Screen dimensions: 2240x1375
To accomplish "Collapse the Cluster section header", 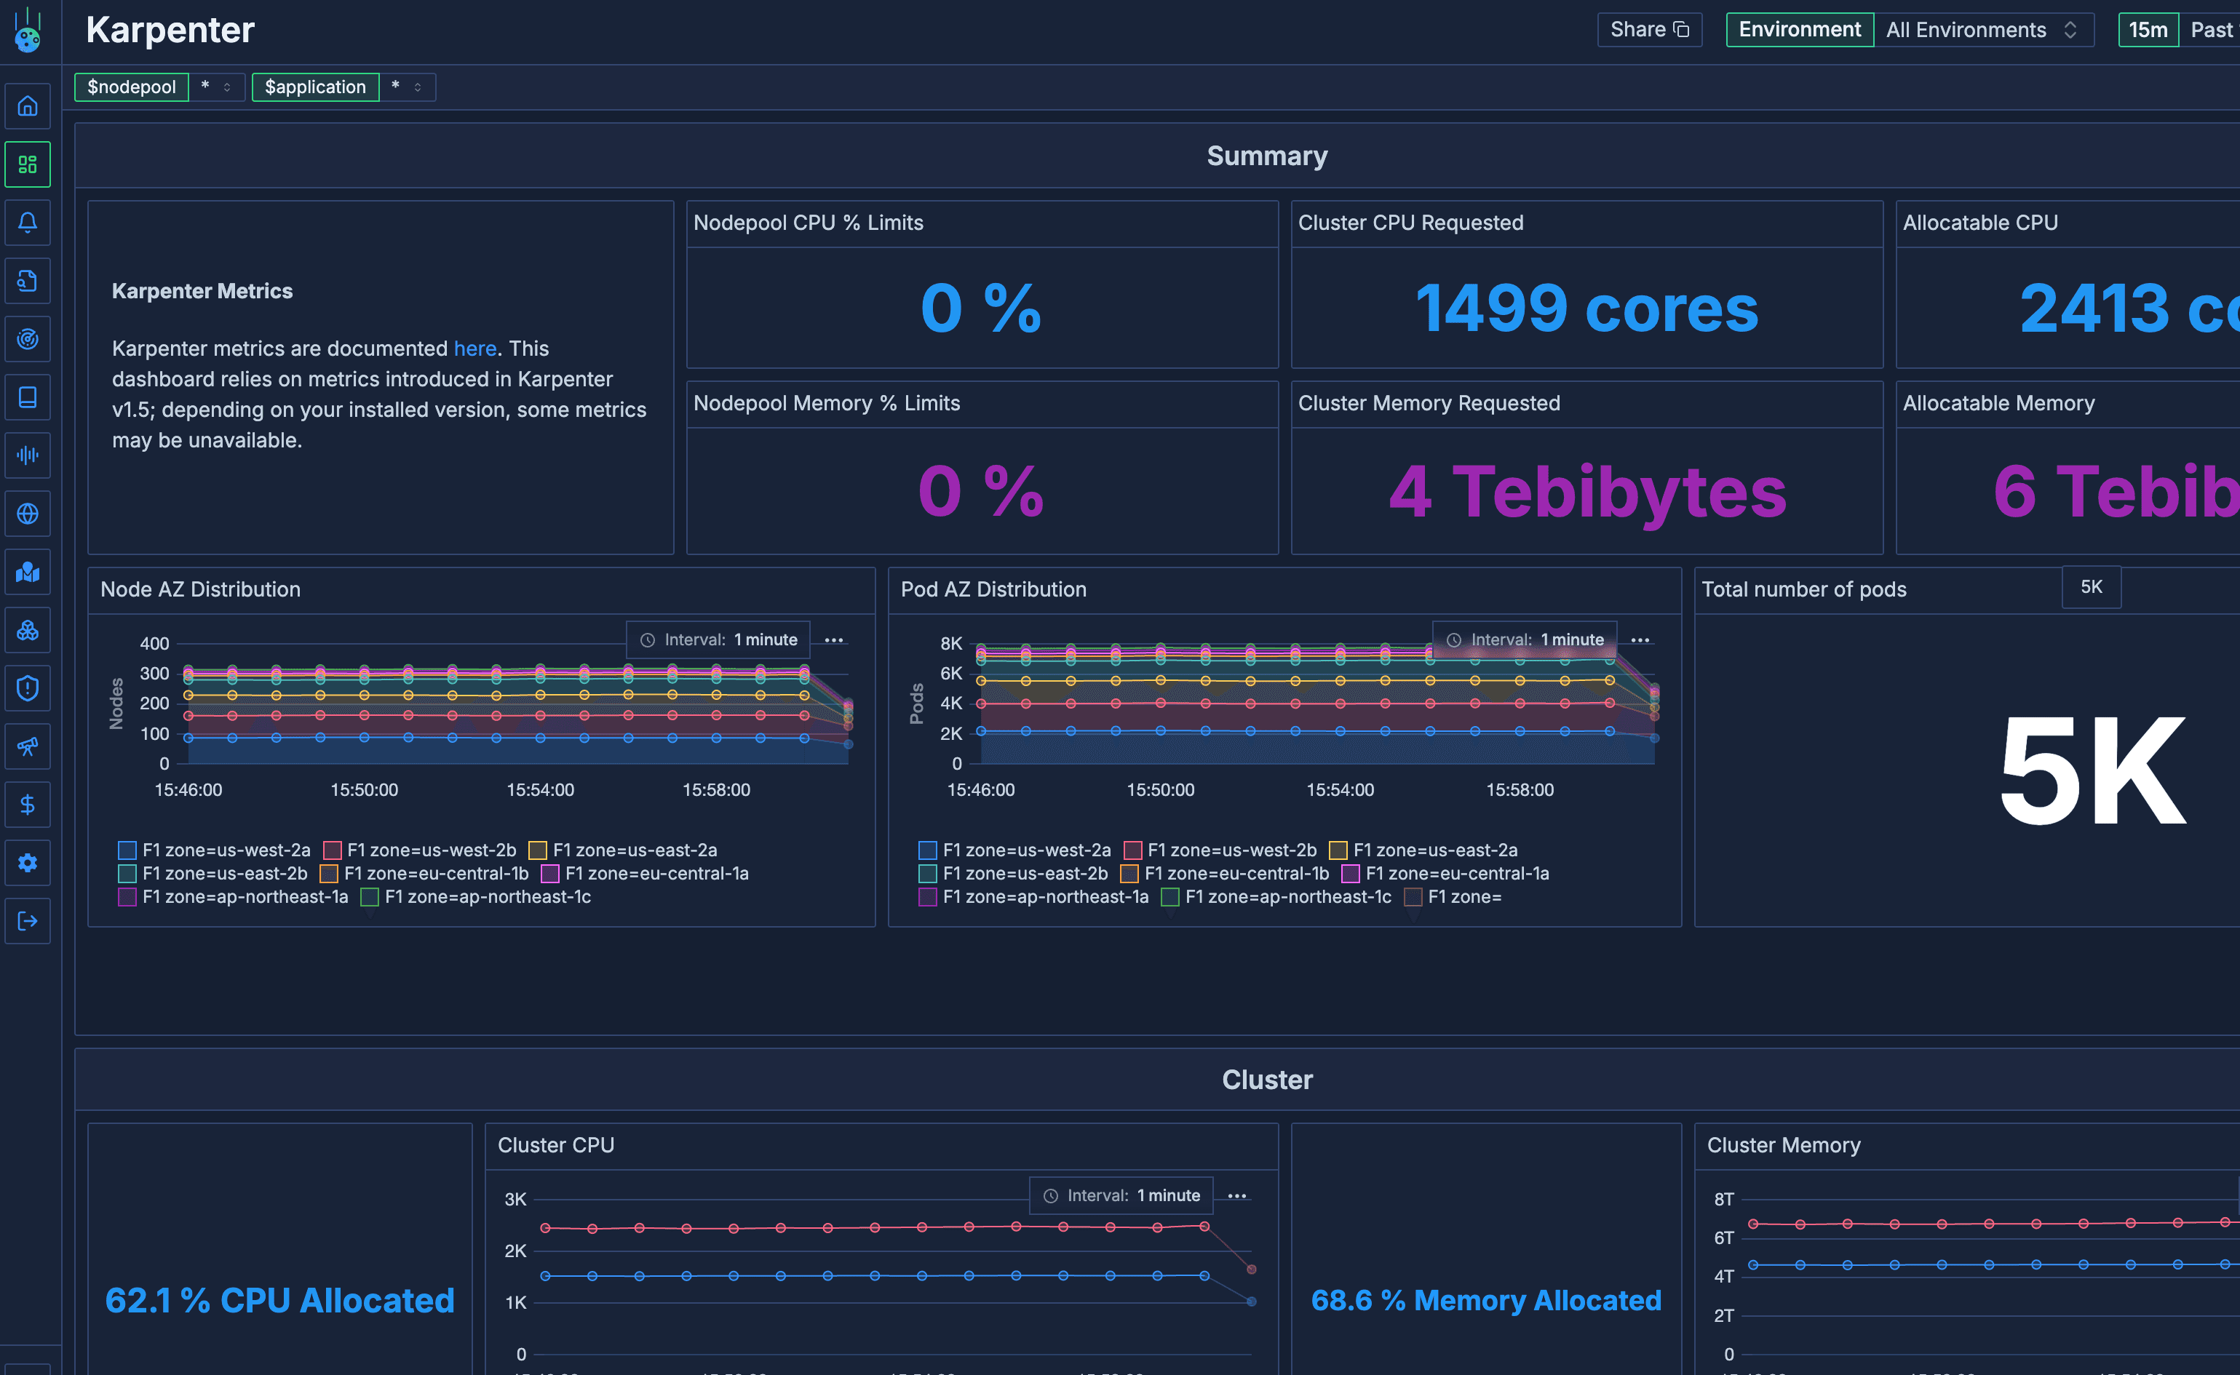I will [1267, 1080].
